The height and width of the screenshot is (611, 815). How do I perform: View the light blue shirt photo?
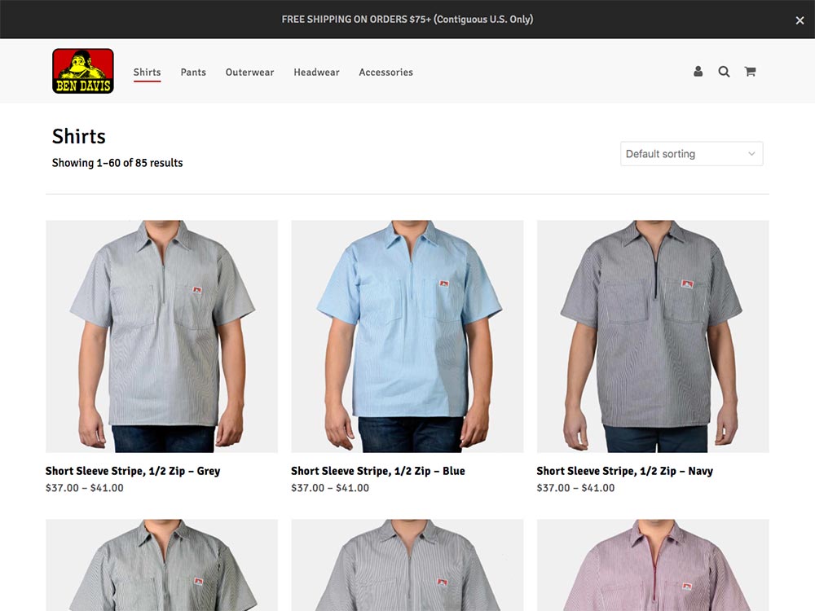point(407,336)
